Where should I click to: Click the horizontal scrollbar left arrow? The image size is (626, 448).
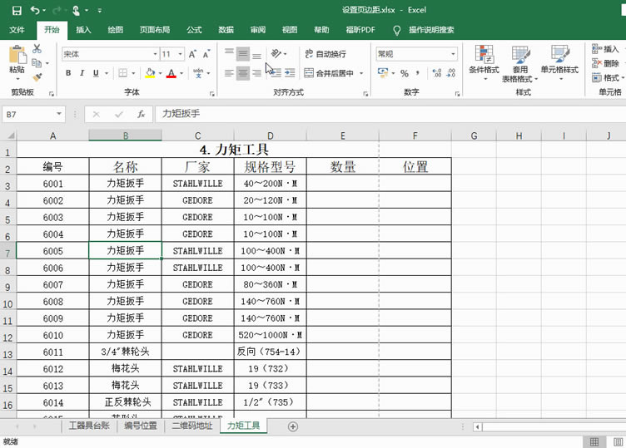[477, 427]
